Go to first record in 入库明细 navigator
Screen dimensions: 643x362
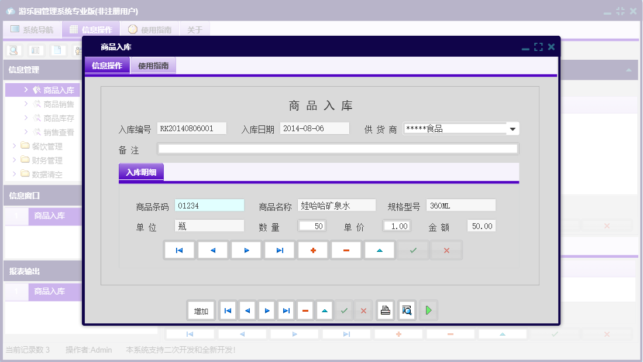pyautogui.click(x=180, y=250)
